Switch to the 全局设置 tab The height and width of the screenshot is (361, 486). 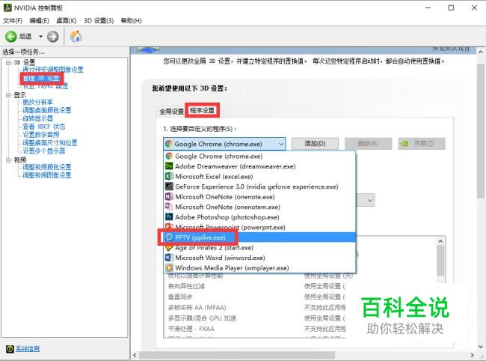coord(171,112)
